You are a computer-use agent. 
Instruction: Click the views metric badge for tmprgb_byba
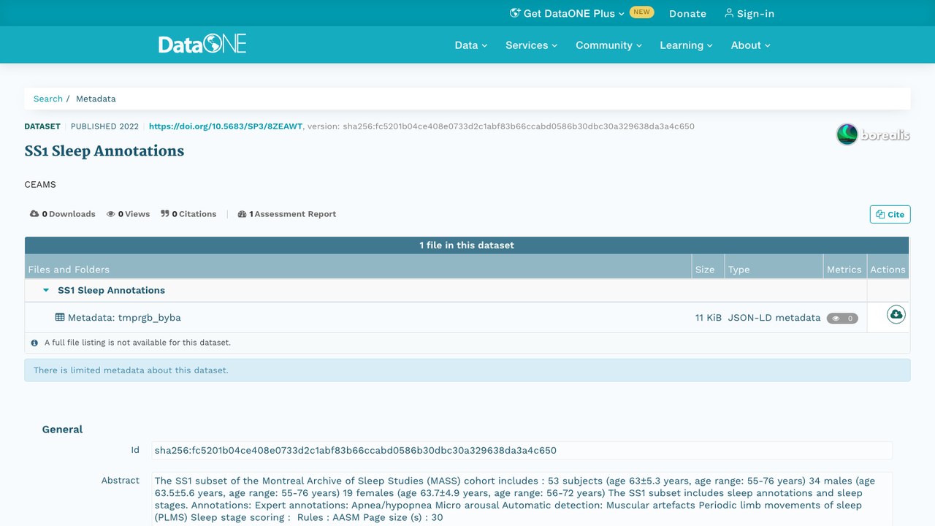pos(842,319)
